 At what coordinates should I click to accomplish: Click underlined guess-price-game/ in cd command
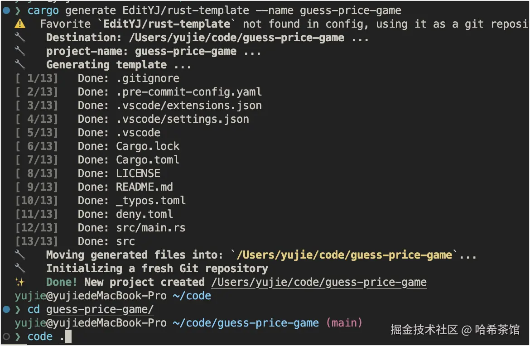[x=100, y=309]
